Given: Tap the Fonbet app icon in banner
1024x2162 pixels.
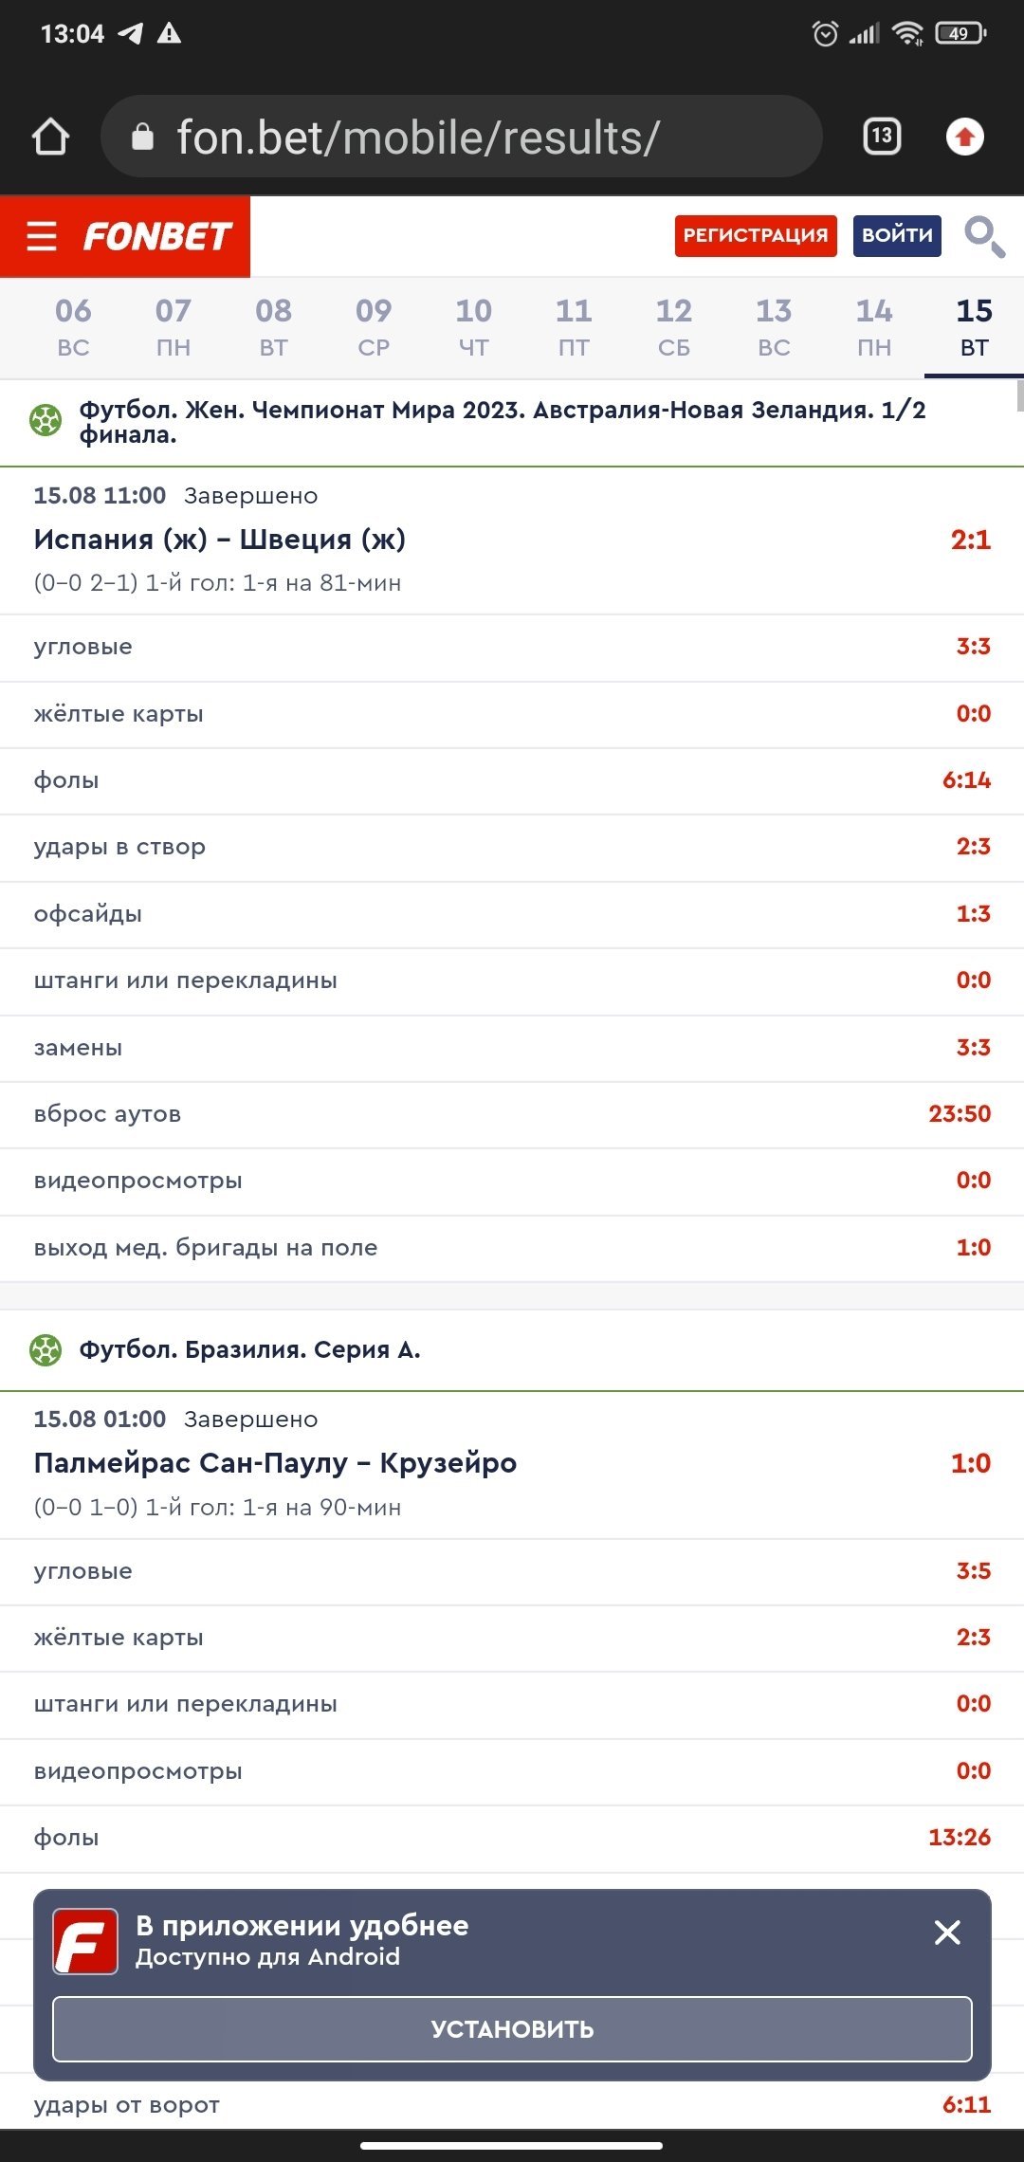Looking at the screenshot, I should (85, 1941).
